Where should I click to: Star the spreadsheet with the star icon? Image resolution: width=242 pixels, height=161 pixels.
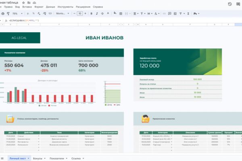[23, 3]
